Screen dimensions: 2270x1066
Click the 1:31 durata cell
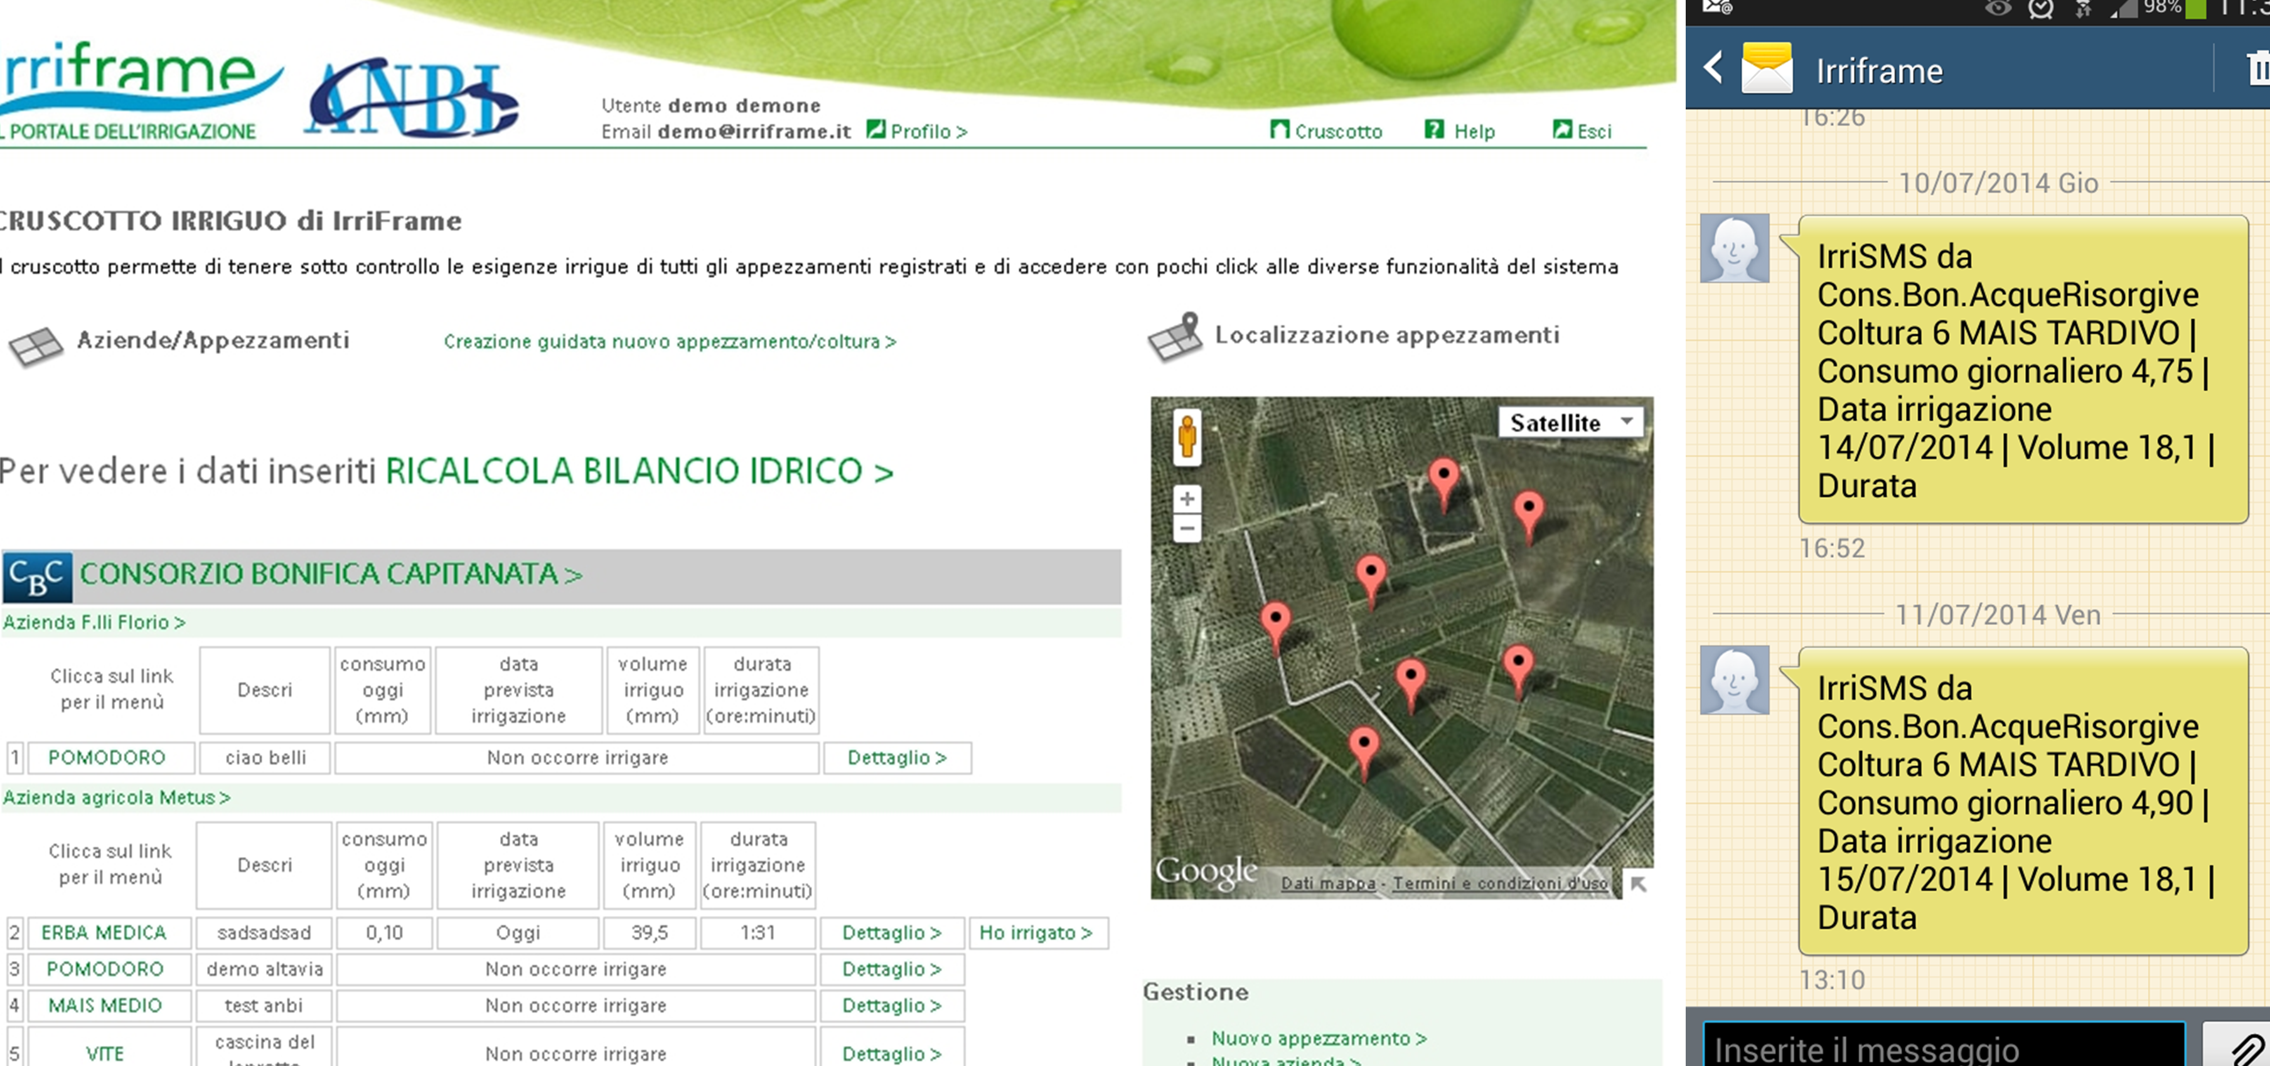coord(758,932)
